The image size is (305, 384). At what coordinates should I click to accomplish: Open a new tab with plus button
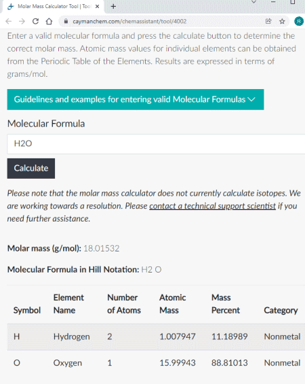pos(113,6)
